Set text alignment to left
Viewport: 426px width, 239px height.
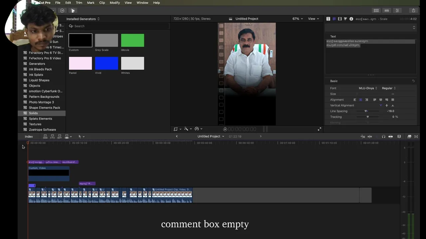click(x=355, y=100)
